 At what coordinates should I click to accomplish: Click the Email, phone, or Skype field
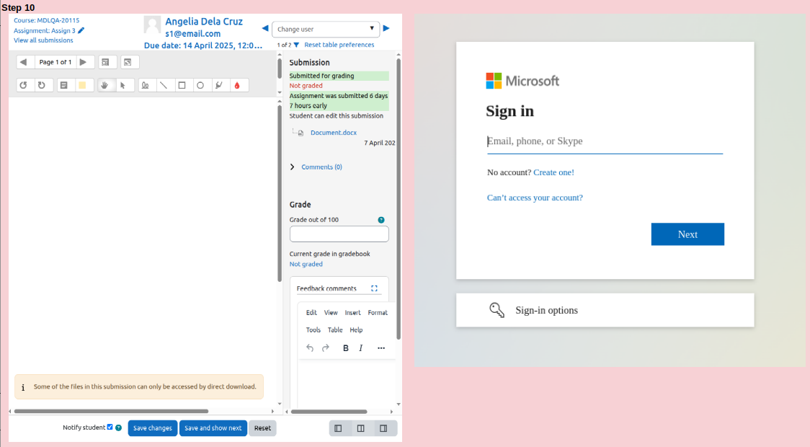click(605, 141)
